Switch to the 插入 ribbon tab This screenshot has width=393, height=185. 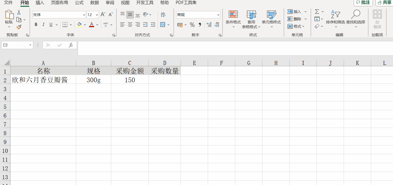pos(40,3)
